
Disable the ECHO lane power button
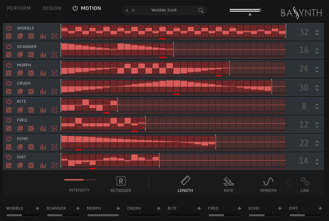(x=9, y=139)
